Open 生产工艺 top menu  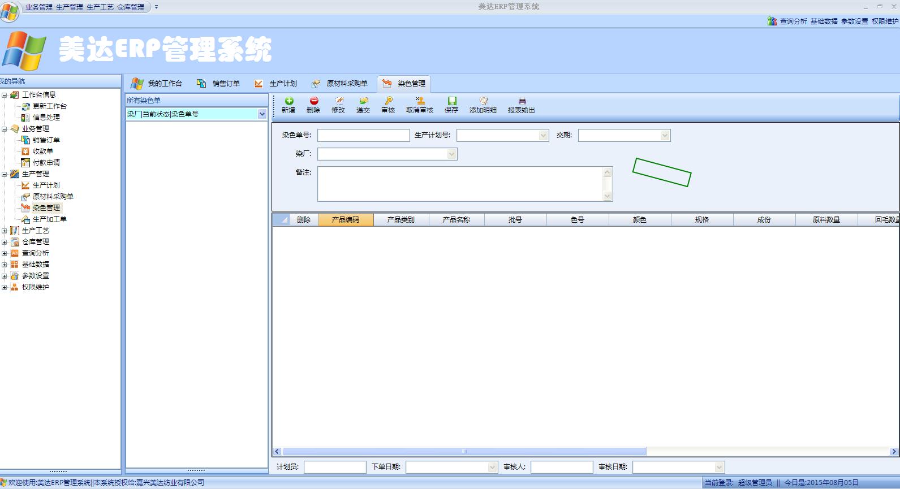100,7
